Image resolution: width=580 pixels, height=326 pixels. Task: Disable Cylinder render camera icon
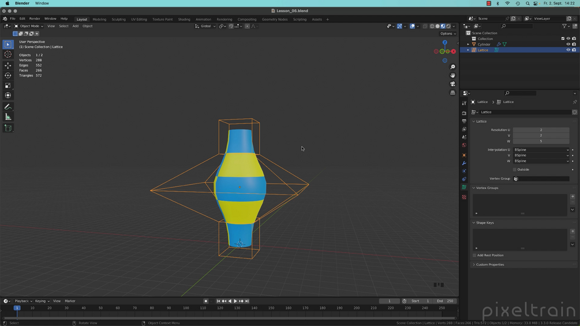(574, 44)
